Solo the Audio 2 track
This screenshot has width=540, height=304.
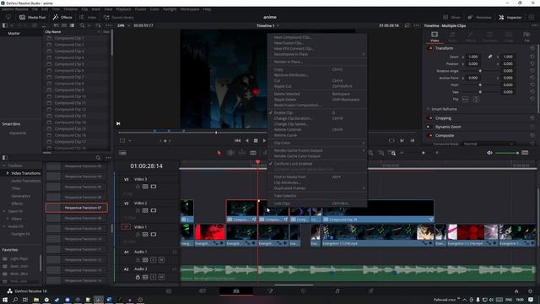pos(154,277)
